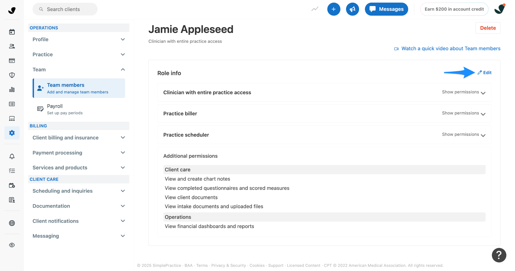The width and height of the screenshot is (515, 271).
Task: Open the analytics bar chart icon
Action: [12, 90]
